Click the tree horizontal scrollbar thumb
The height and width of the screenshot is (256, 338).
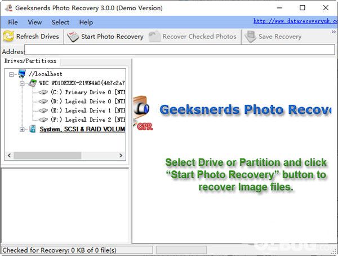[x=47, y=156]
